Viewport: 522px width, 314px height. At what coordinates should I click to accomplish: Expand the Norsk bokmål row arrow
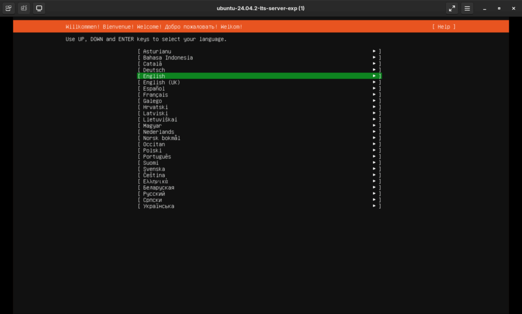coord(374,138)
